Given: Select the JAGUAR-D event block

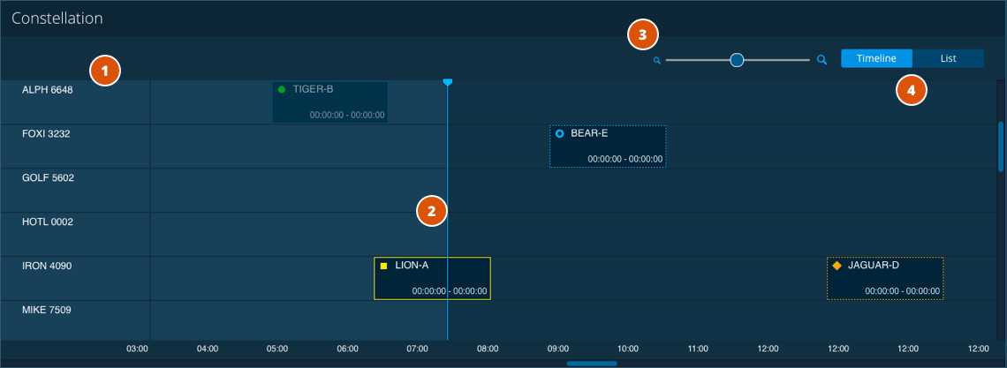Looking at the screenshot, I should 885,278.
